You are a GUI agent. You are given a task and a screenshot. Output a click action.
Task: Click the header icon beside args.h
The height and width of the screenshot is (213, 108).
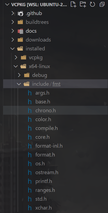point(30,93)
